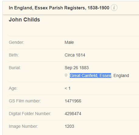Click the Male gender value
The height and width of the screenshot is (135, 139).
69,42
